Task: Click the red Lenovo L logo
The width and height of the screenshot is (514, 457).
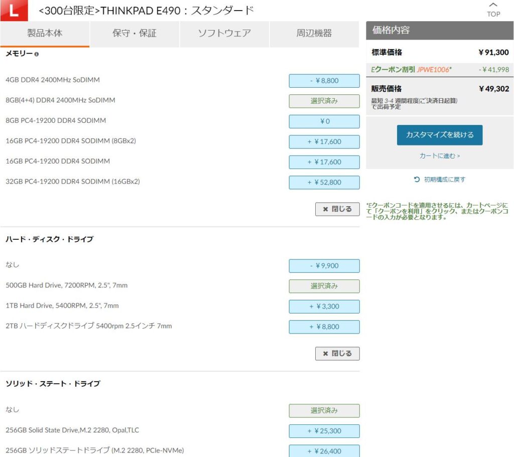Action: [14, 11]
